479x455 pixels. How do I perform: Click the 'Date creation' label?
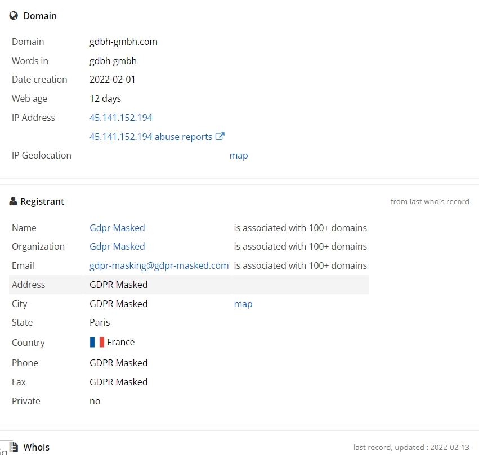pos(39,79)
